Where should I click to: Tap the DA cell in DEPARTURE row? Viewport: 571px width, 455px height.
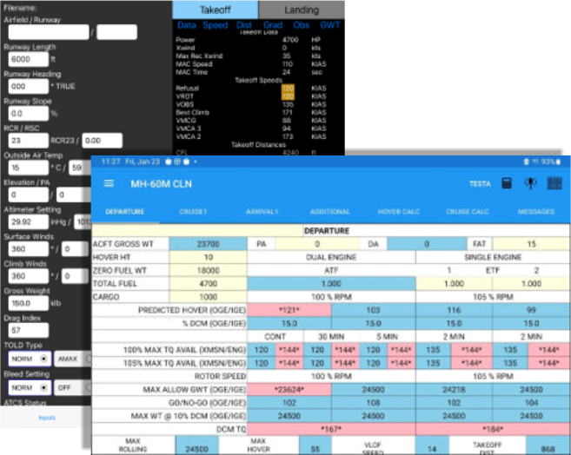tap(427, 244)
